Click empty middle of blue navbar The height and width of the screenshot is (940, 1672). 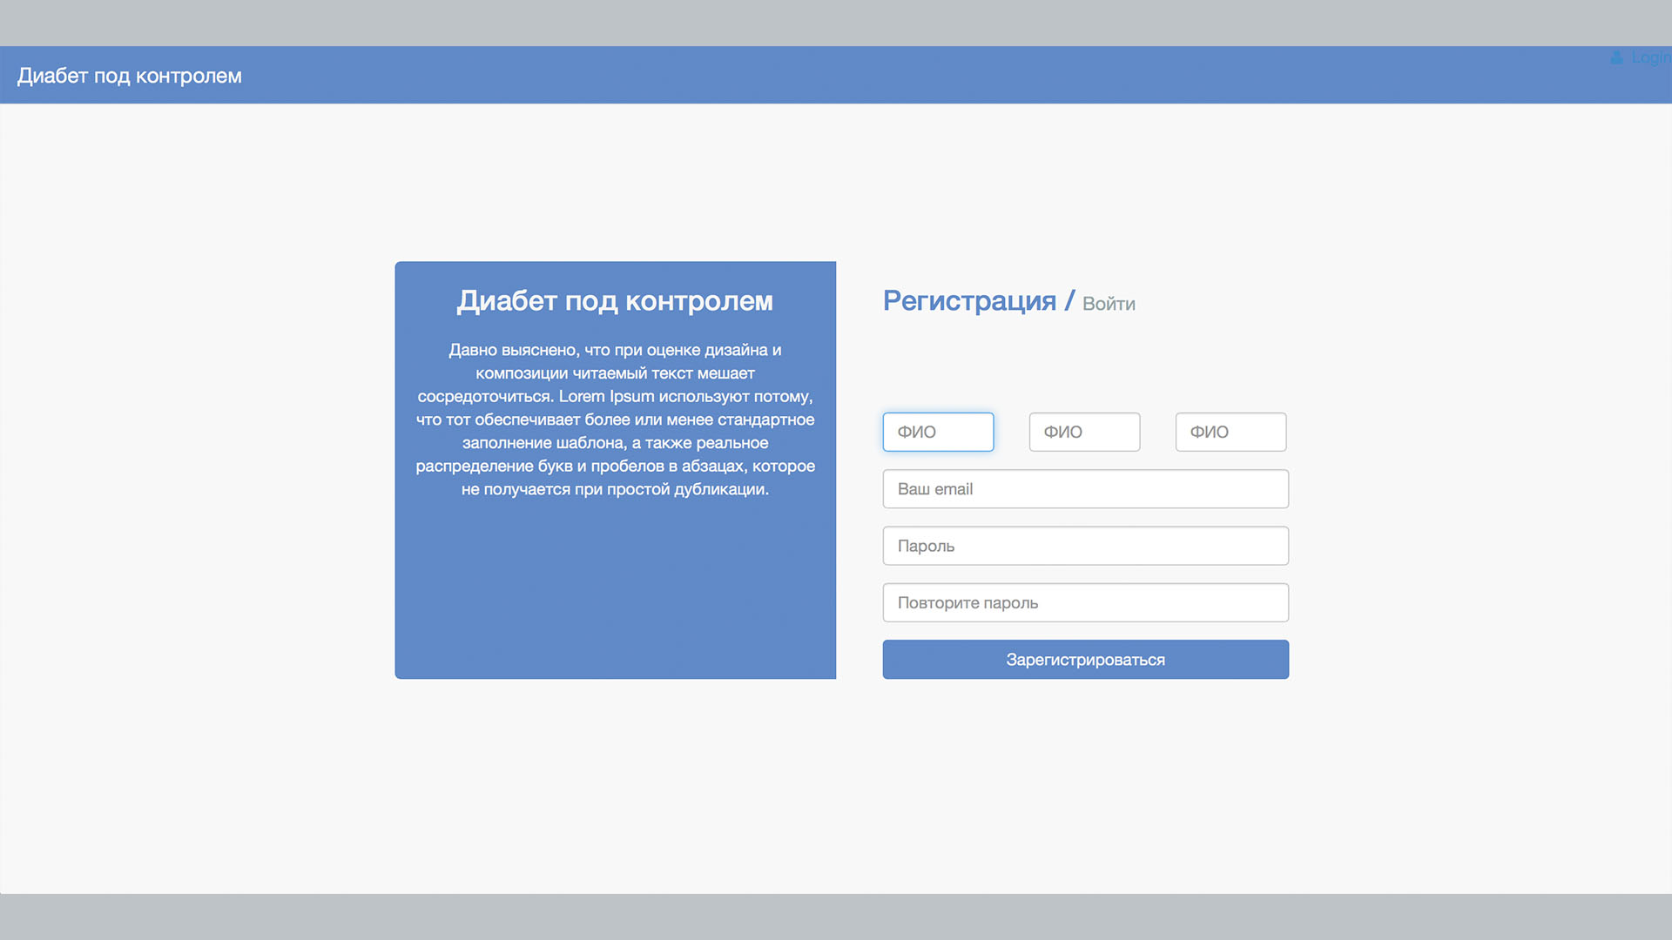(836, 76)
